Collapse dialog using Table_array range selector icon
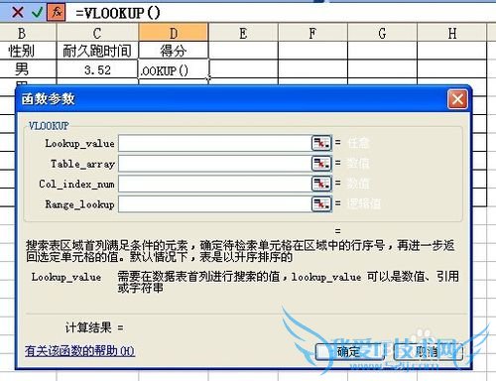496x381 pixels. coord(321,164)
